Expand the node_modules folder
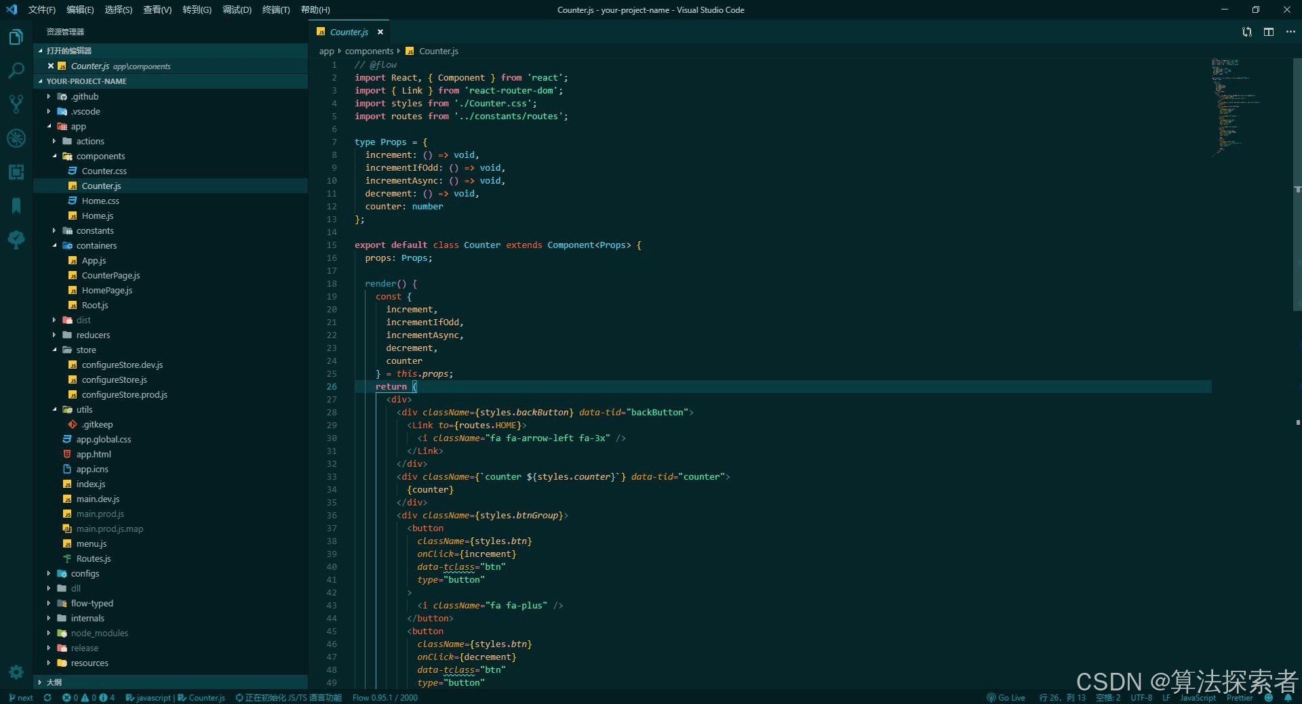1302x704 pixels. click(x=170, y=633)
